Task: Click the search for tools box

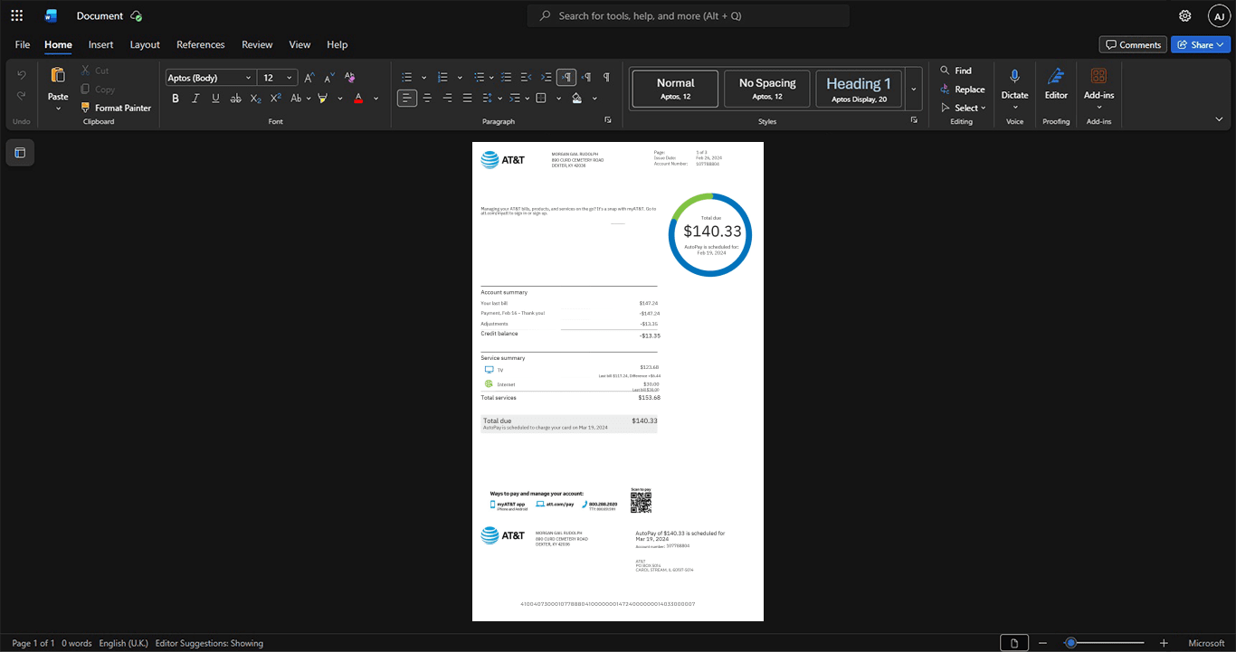Action: 689,15
